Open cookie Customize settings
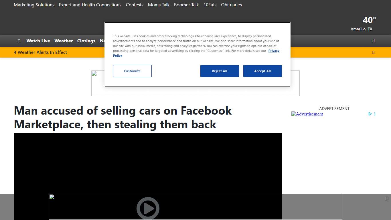 [132, 71]
